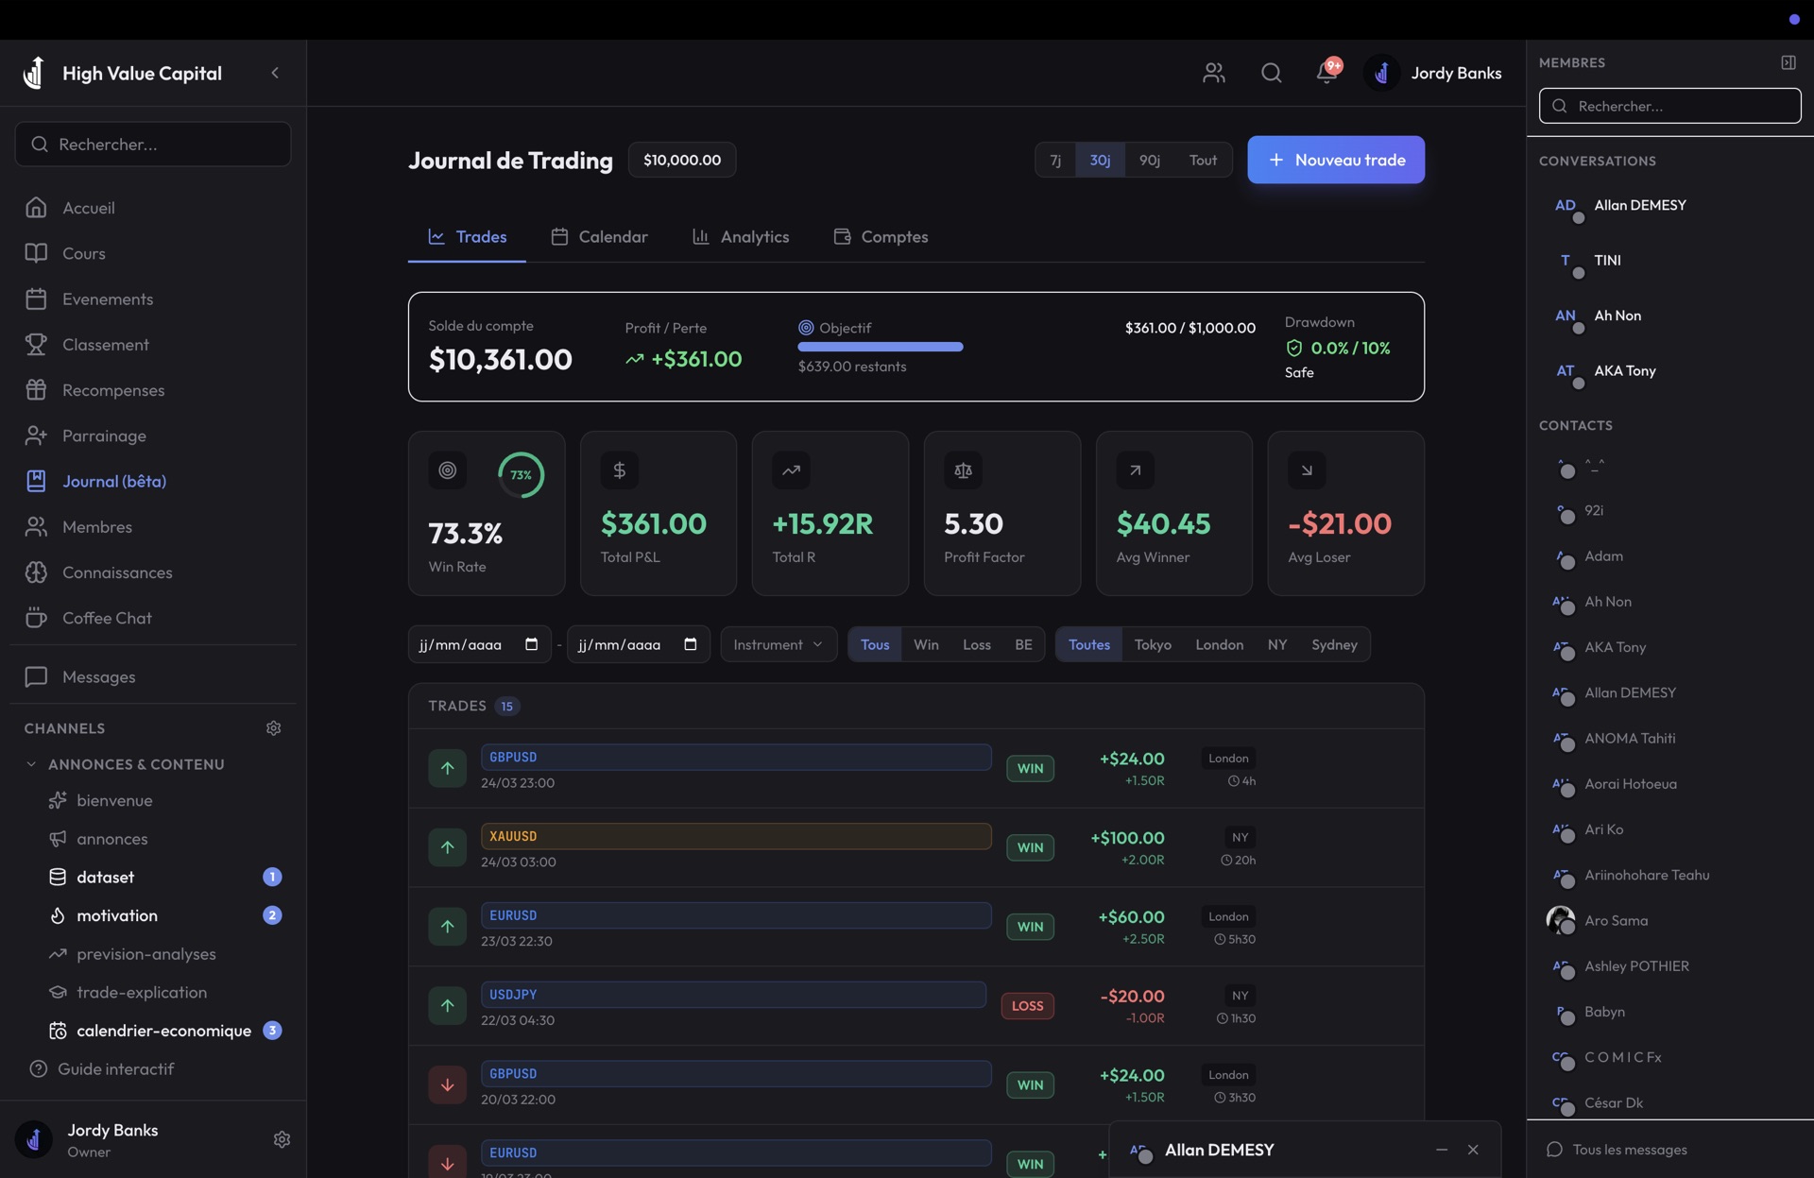The height and width of the screenshot is (1178, 1814).
Task: Click the Nouveau trade button
Action: click(x=1335, y=160)
